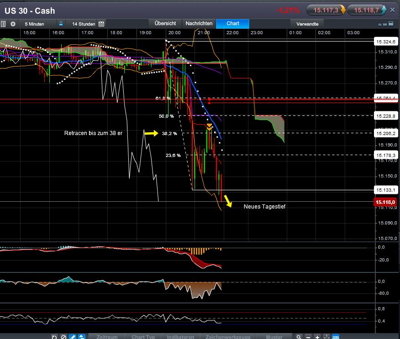Select the 15.178,3 price level label
Image resolution: width=400 pixels, height=339 pixels.
point(386,155)
